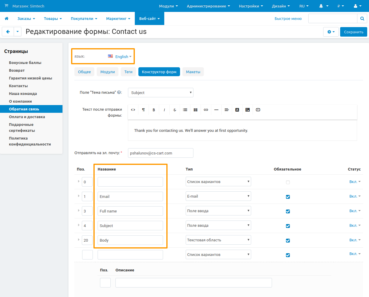Open notifications bell in top bar

(x=321, y=6)
